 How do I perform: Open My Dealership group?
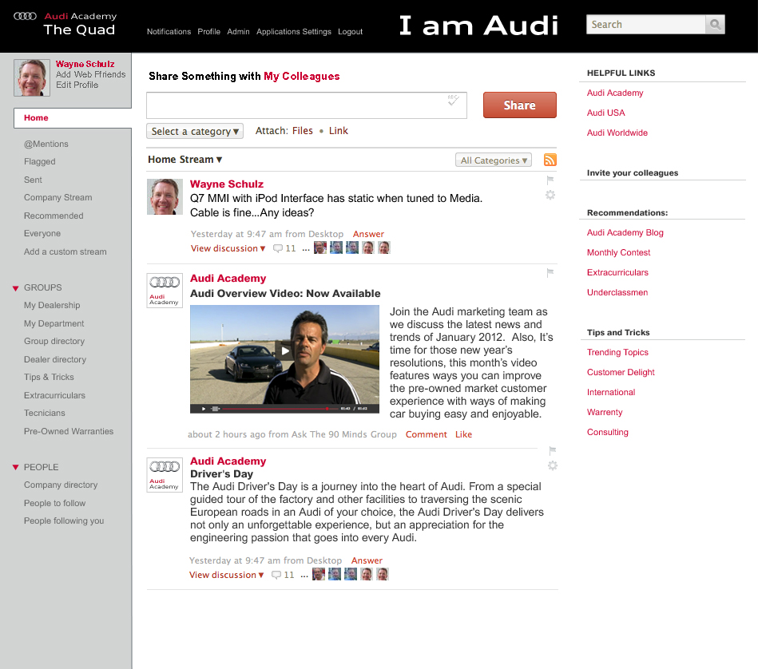pyautogui.click(x=52, y=305)
